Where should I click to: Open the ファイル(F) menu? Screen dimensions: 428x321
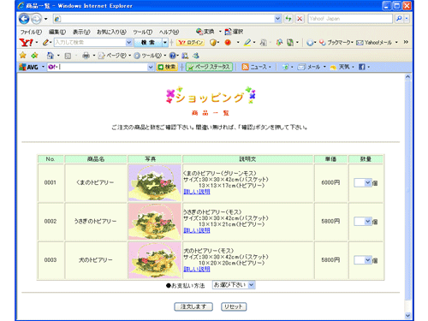tap(31, 32)
